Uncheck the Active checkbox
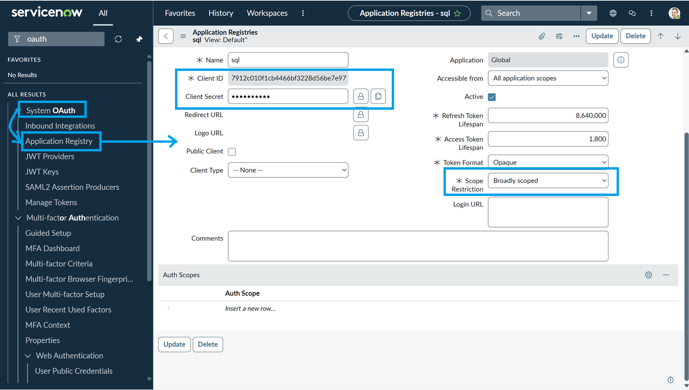 click(492, 97)
